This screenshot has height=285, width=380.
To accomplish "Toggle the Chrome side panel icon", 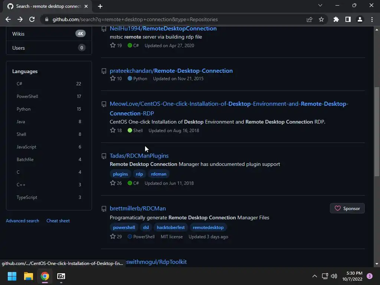I will coord(348,19).
